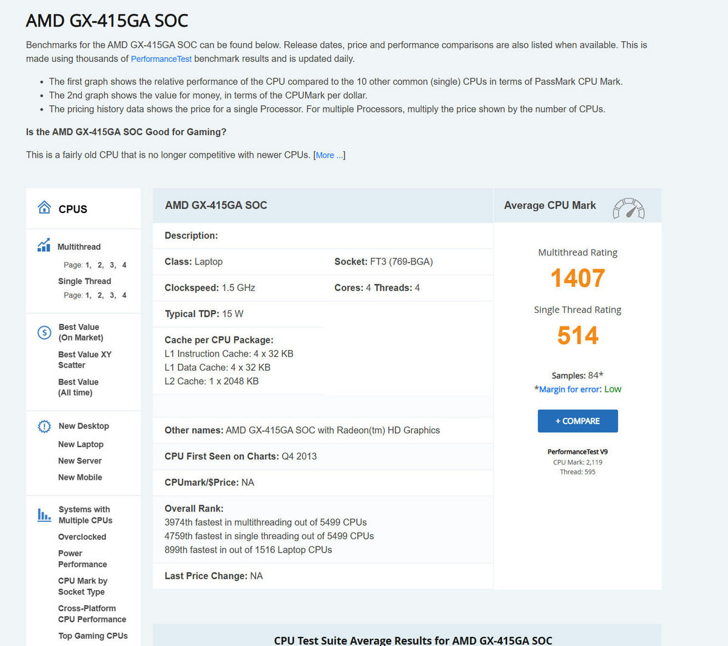The width and height of the screenshot is (728, 646).
Task: Click the Systems with Multiple CPUs icon
Action: click(x=44, y=514)
